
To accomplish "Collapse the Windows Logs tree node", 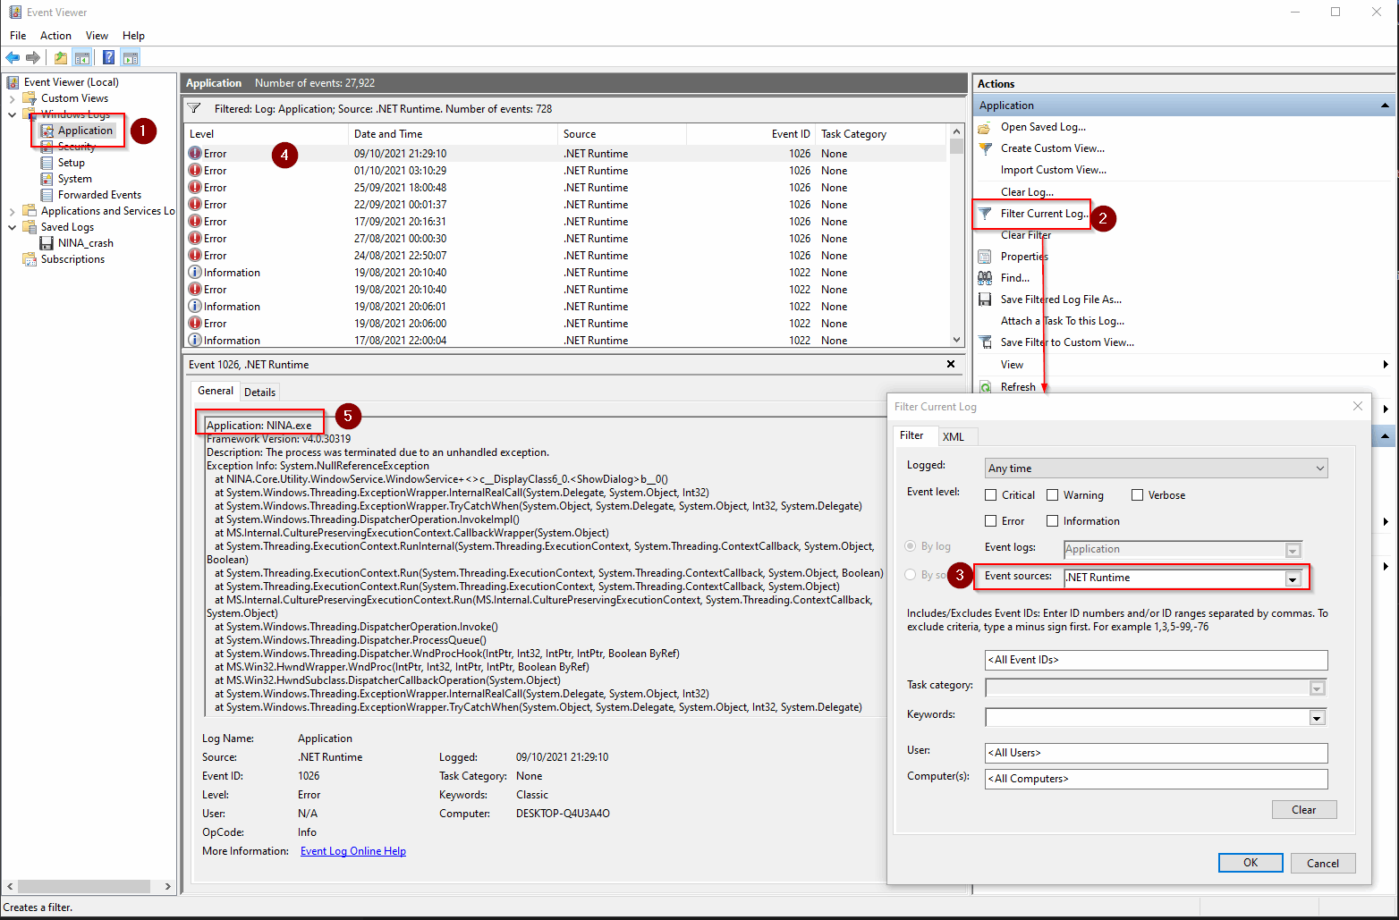I will (x=12, y=114).
